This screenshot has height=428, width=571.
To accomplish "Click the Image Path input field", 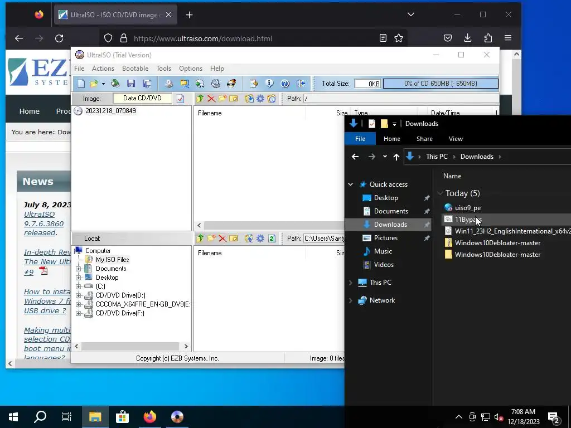I will [x=401, y=99].
